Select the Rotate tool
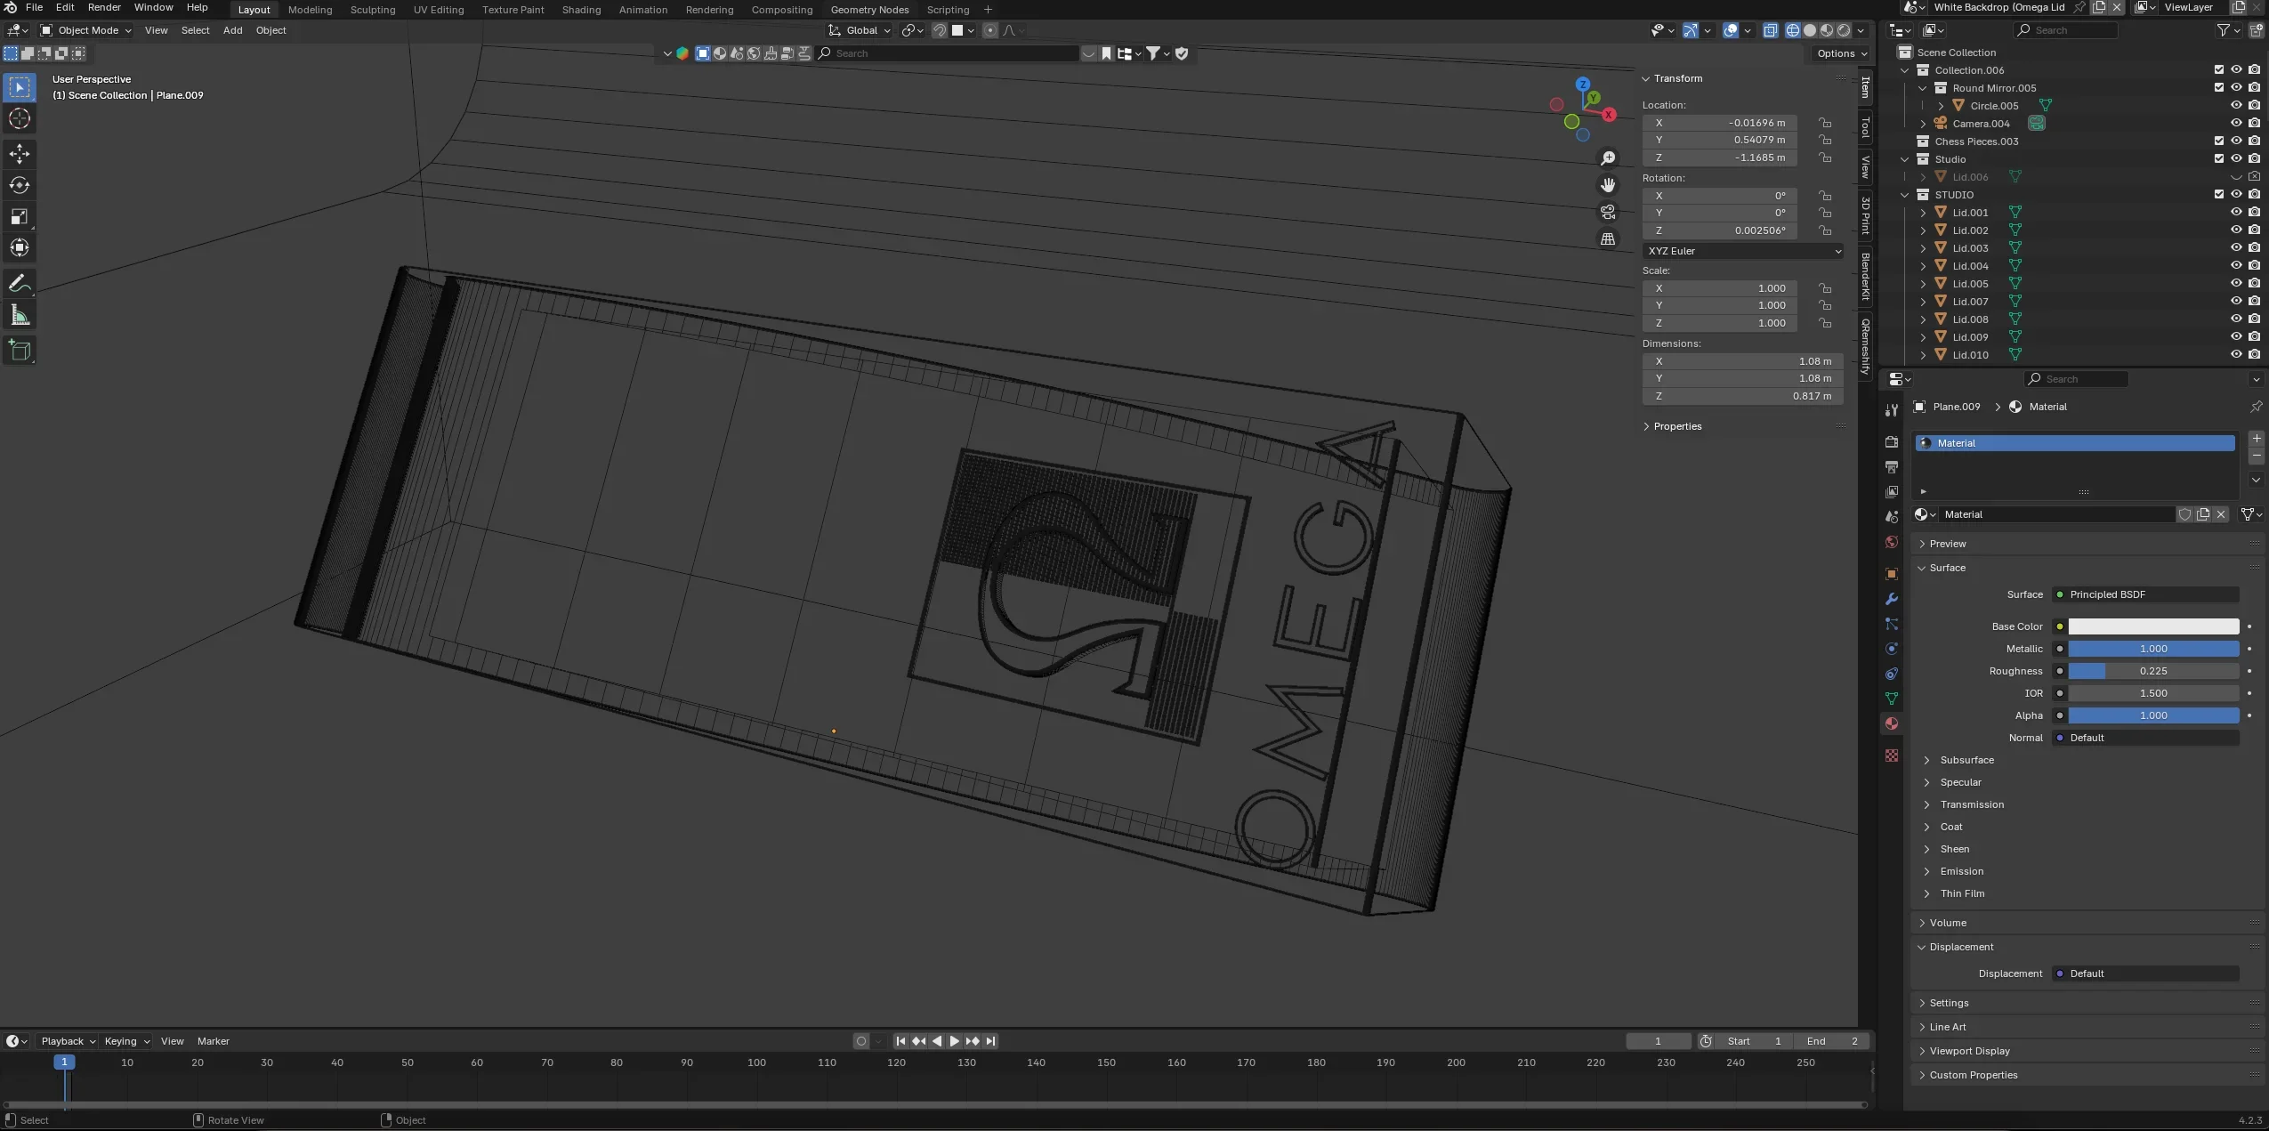 20,185
